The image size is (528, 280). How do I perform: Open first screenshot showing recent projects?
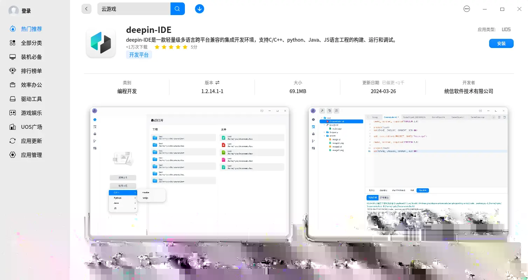(190, 171)
